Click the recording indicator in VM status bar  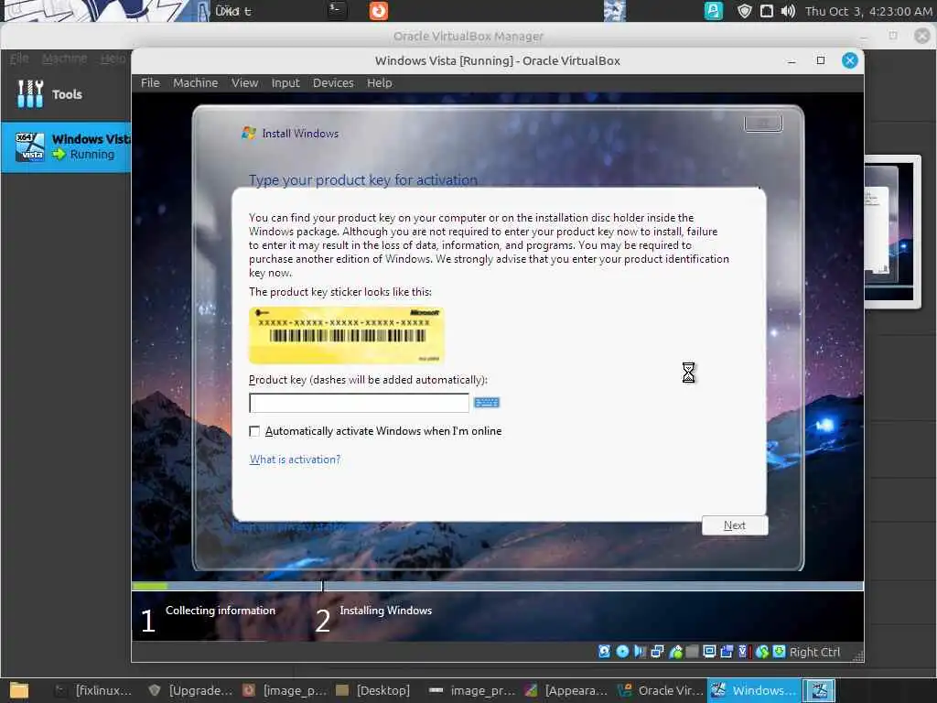click(x=727, y=652)
